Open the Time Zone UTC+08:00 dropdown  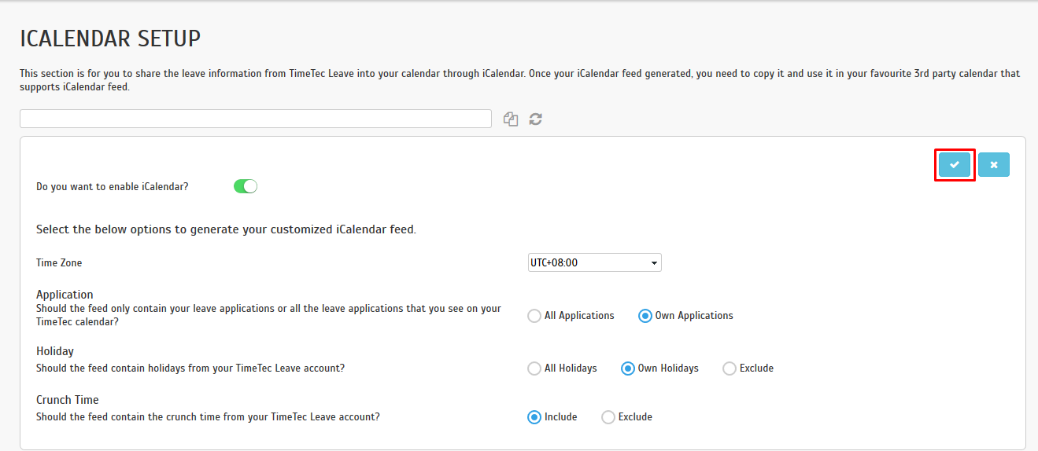[595, 262]
